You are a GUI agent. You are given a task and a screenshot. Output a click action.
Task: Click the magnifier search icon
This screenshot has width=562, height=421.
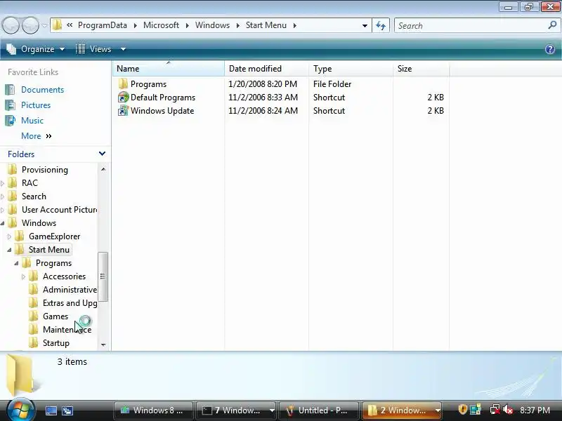552,25
